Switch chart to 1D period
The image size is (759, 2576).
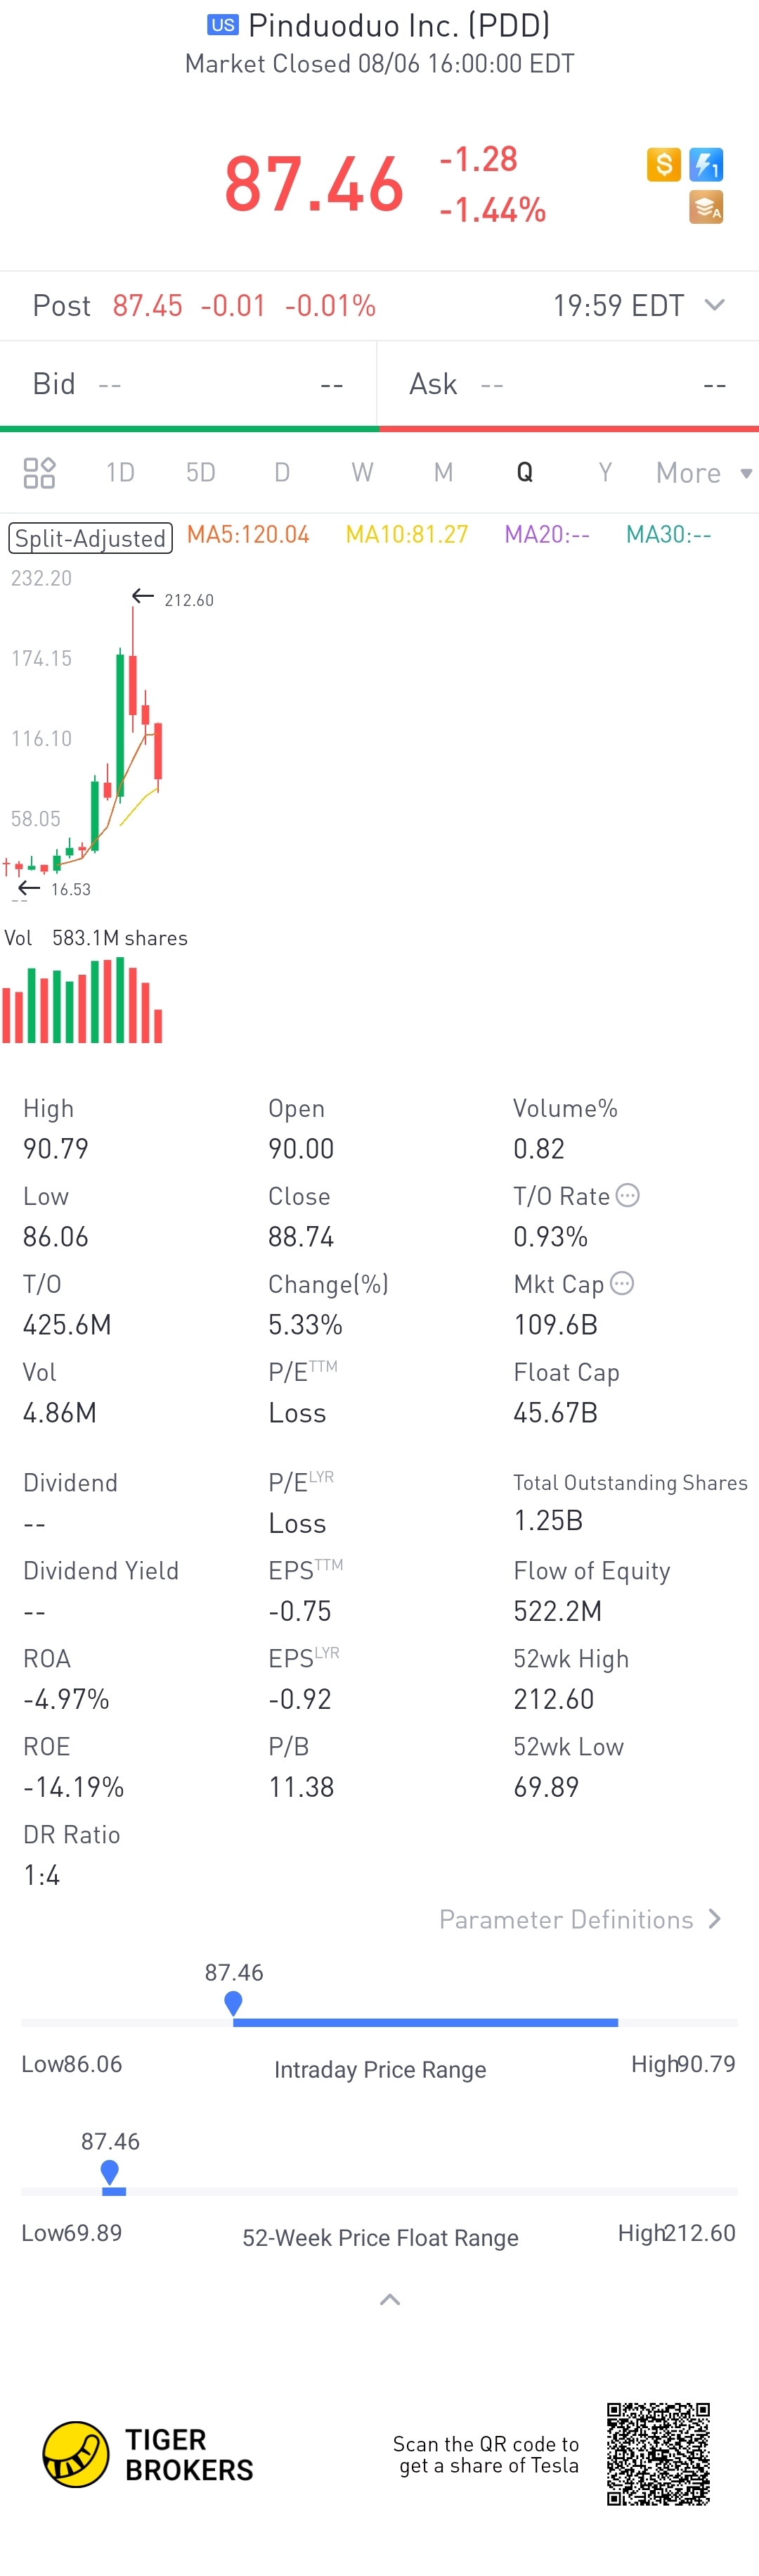[120, 472]
